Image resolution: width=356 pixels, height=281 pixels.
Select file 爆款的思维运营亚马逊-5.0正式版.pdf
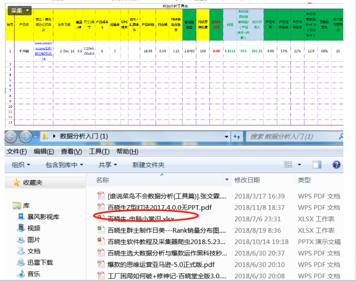(x=161, y=264)
